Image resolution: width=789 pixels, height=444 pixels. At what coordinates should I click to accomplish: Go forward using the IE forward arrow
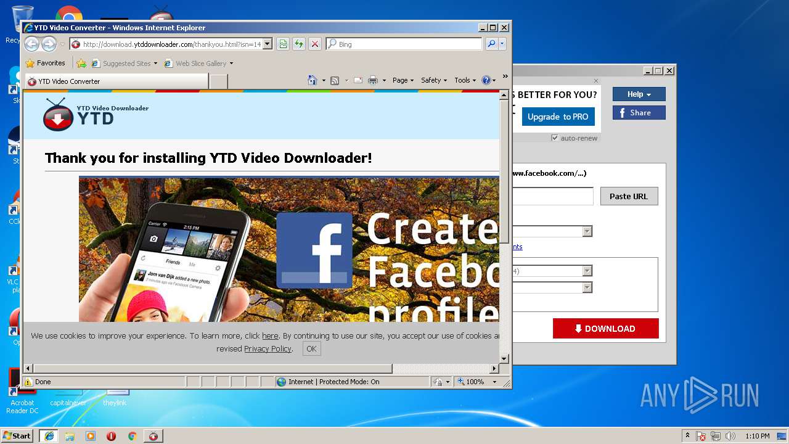click(49, 44)
